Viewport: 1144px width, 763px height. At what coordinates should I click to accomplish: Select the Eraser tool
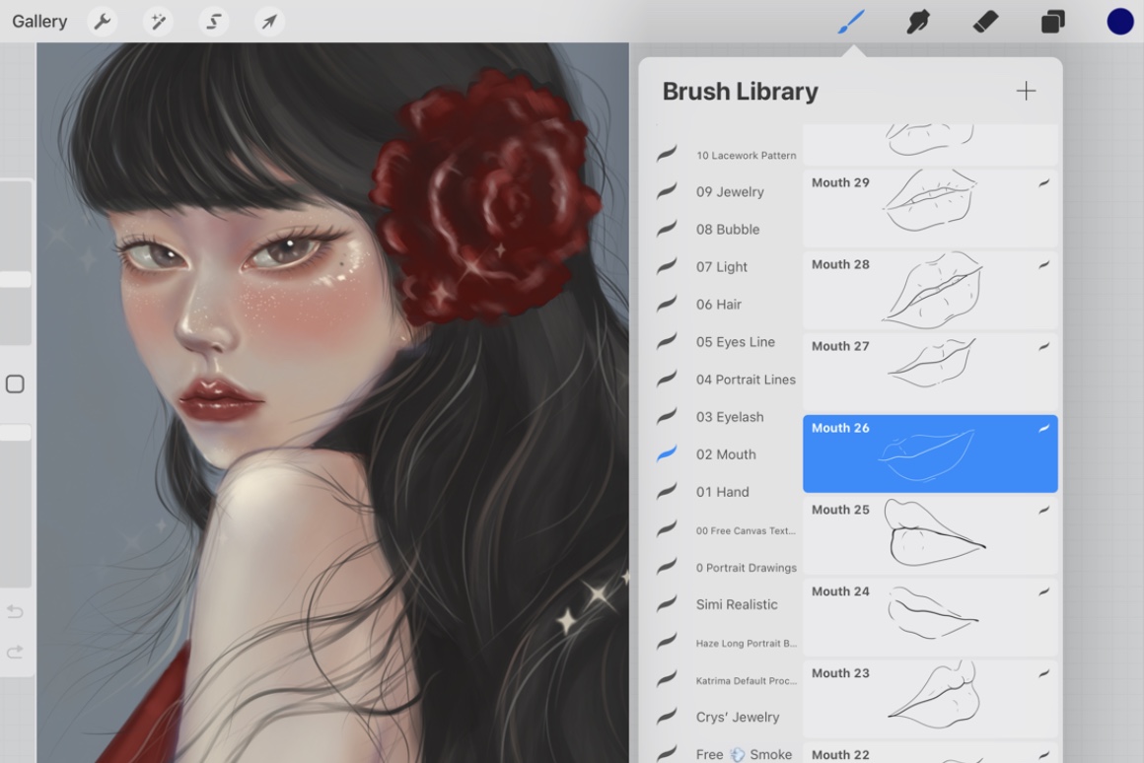tap(984, 20)
